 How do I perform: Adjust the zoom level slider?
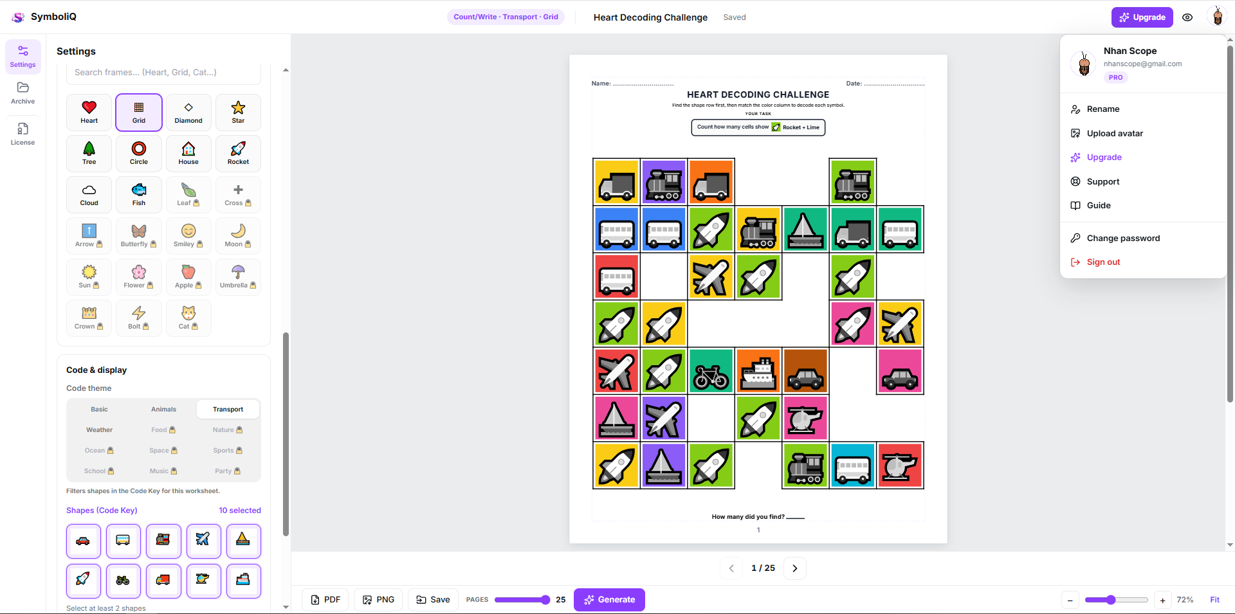[x=1116, y=600]
